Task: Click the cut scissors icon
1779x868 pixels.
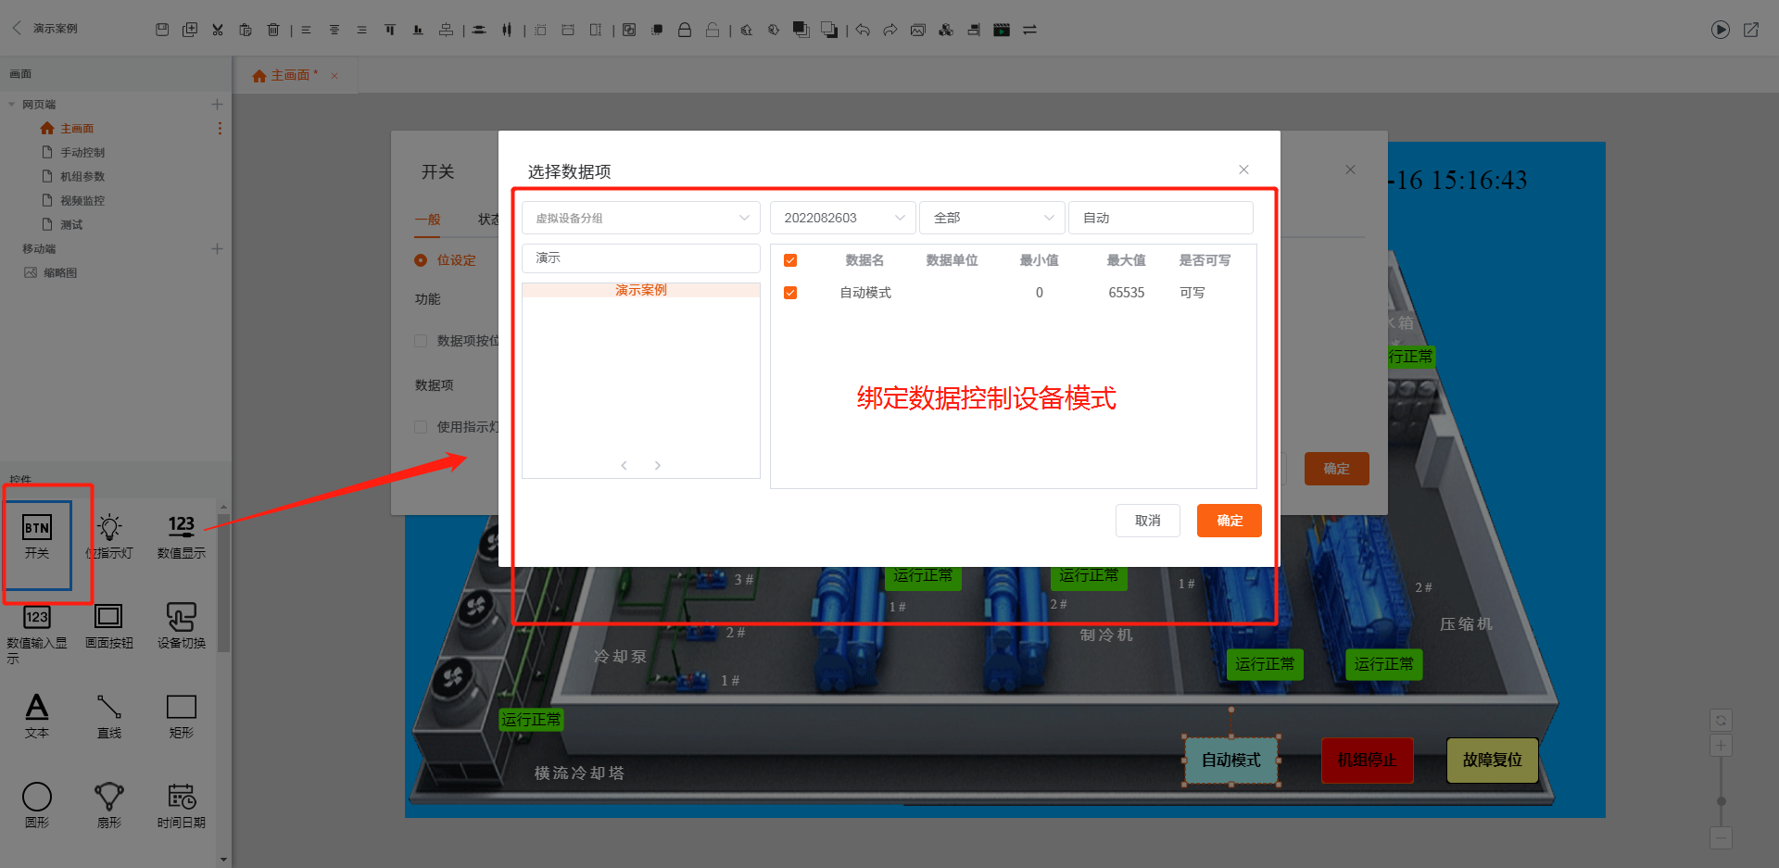Action: [218, 30]
